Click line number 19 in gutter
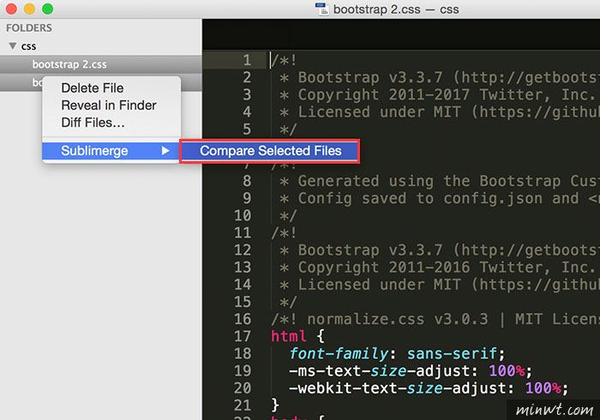This screenshot has width=600, height=420. [x=243, y=370]
